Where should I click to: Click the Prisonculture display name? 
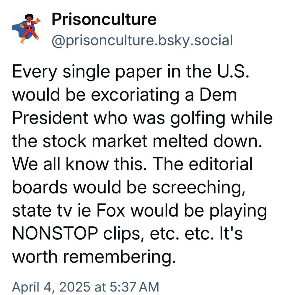click(x=104, y=19)
